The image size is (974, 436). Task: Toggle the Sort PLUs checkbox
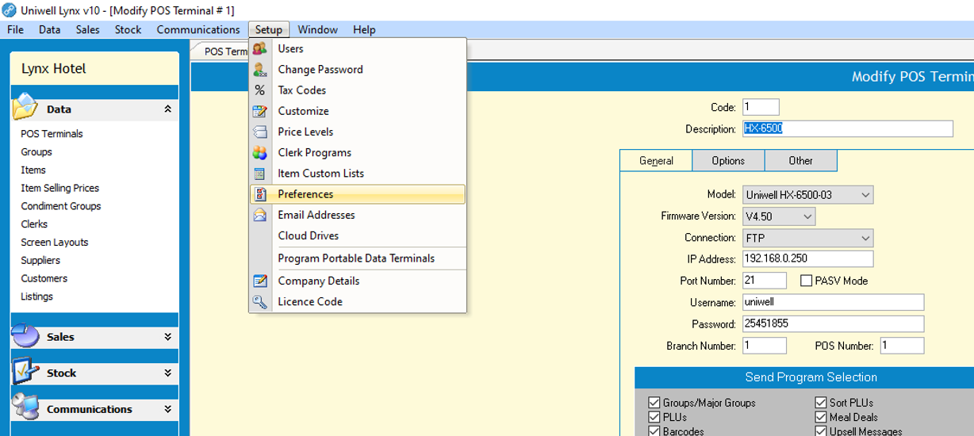pos(821,403)
